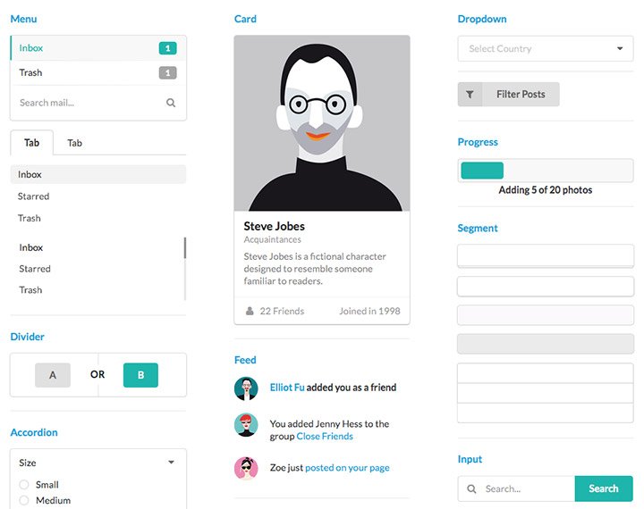644x509 pixels.
Task: Click the teal progress bar fill
Action: tap(482, 171)
